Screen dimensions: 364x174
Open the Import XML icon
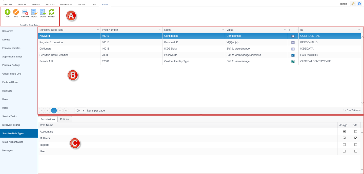point(34,12)
